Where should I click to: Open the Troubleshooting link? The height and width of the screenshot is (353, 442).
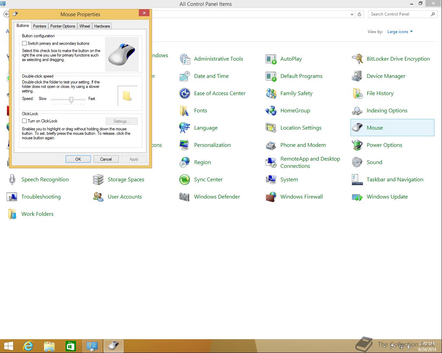41,197
